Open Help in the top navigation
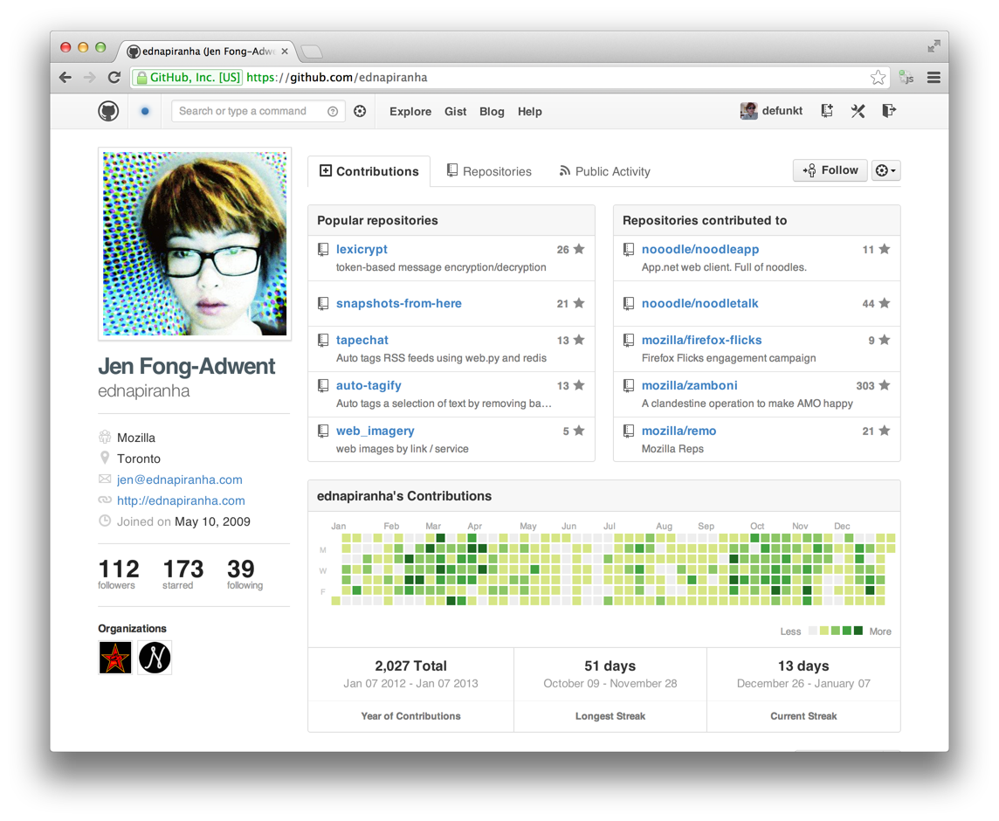999x821 pixels. pos(529,112)
